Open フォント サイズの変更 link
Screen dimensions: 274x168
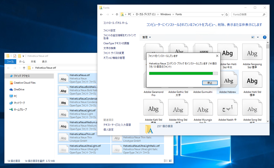tap(114, 53)
